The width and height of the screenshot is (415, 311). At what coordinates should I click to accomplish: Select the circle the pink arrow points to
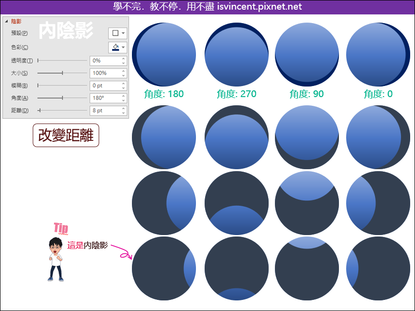pos(164,268)
